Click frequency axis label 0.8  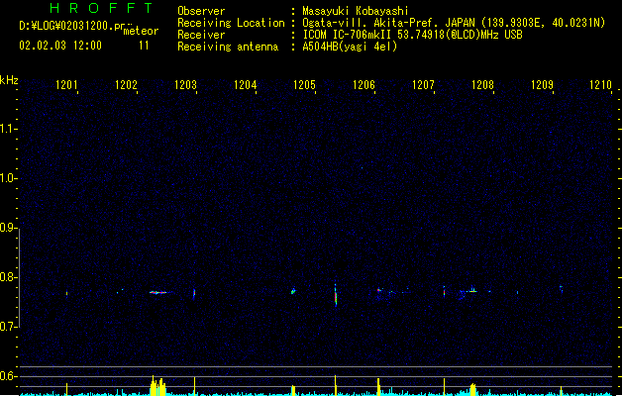8,277
